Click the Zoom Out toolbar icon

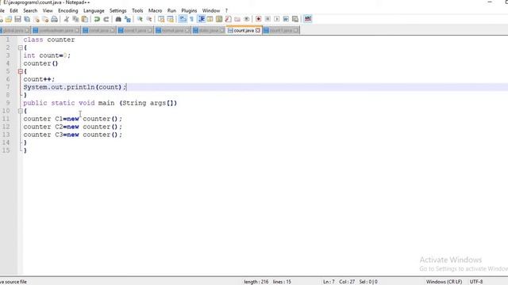tap(149, 19)
